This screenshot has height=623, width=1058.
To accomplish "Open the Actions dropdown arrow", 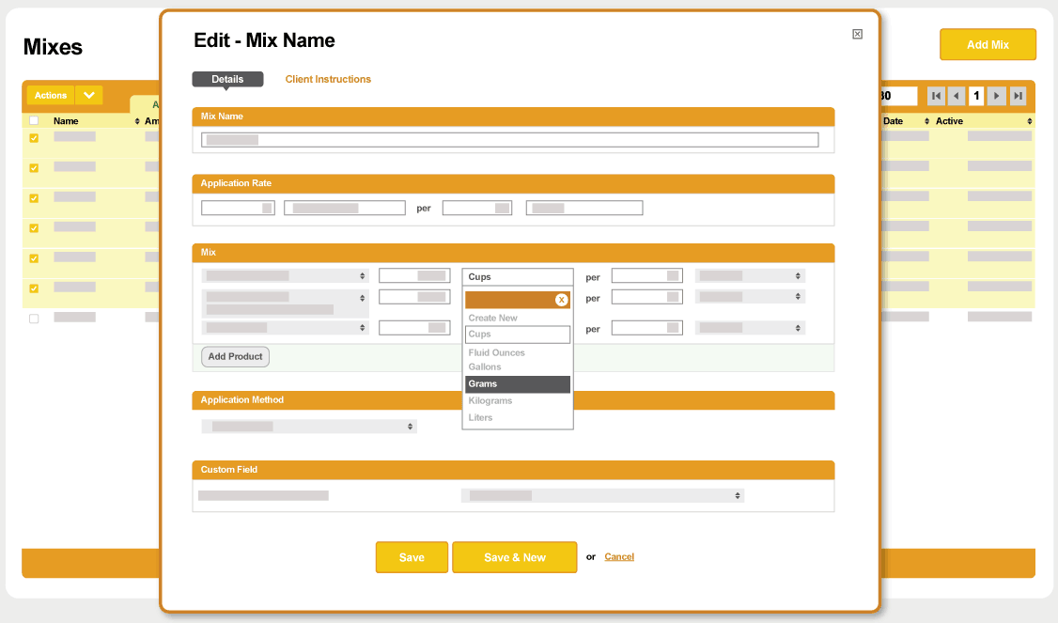I will point(89,95).
